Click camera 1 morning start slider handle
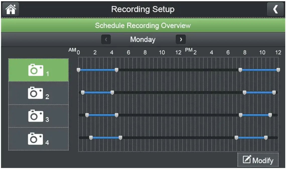The height and width of the screenshot is (170, 287). (79, 70)
